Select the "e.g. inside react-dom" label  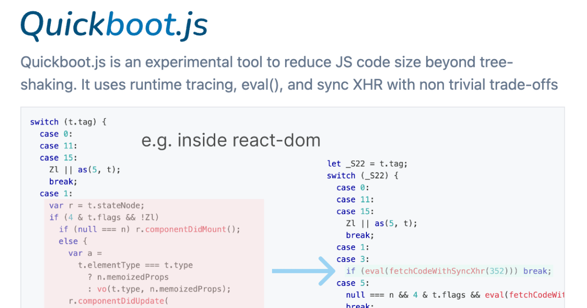[x=231, y=140]
